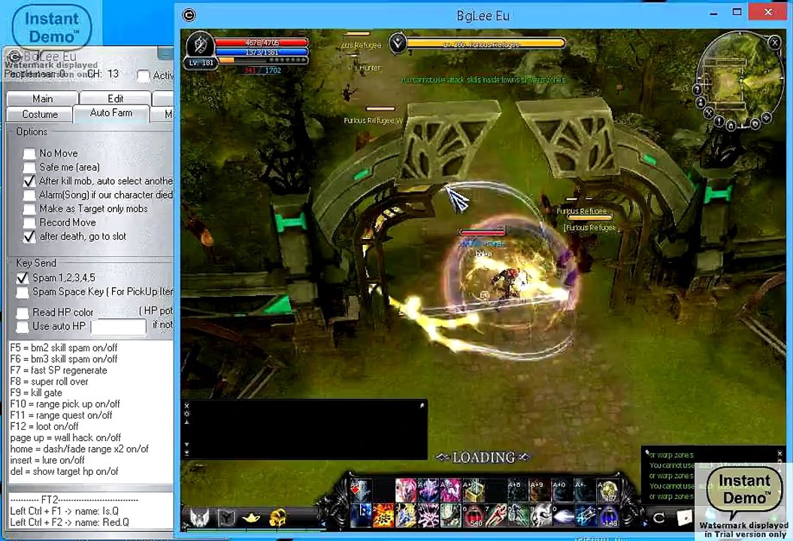The height and width of the screenshot is (541, 793).
Task: Minimize the BgLee Eu game window
Action: coord(713,13)
